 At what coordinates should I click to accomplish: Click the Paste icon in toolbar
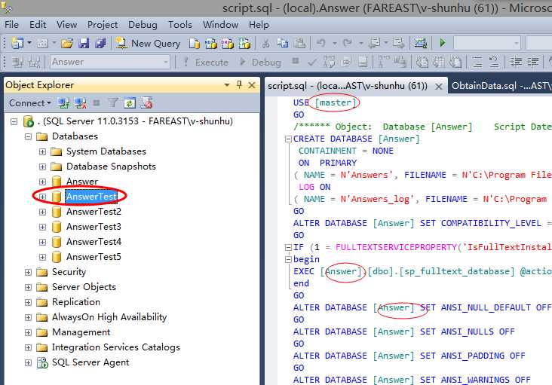click(x=299, y=43)
